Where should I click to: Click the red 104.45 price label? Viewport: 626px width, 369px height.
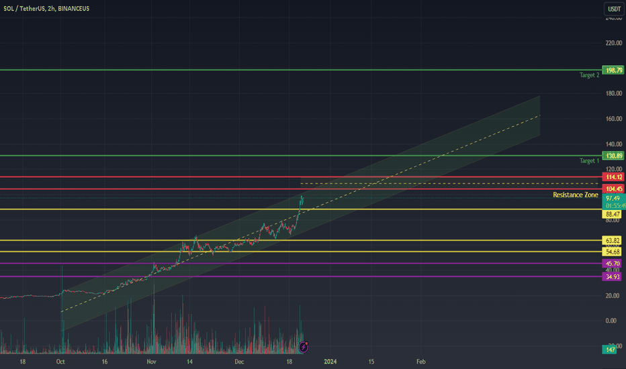click(613, 189)
